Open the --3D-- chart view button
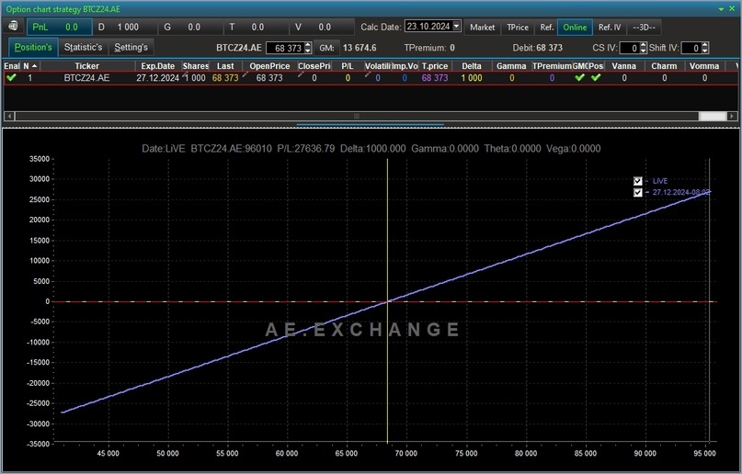Screen dimensions: 742x474 tap(644, 28)
